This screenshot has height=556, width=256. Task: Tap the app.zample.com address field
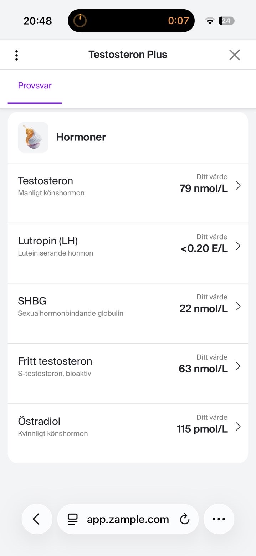click(x=128, y=519)
